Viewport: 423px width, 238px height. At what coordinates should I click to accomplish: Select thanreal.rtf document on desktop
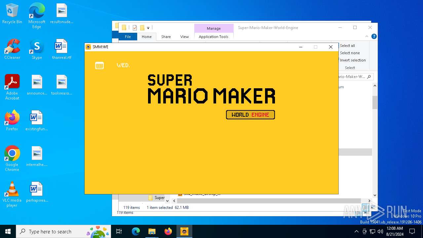point(62,50)
